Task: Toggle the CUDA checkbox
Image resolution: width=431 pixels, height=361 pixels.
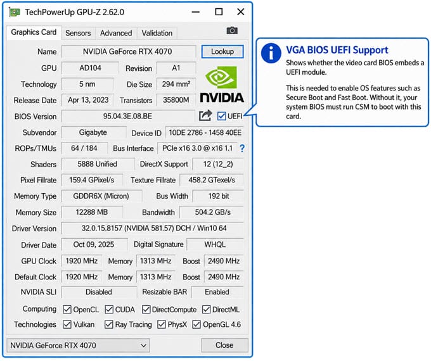Action: (109, 309)
